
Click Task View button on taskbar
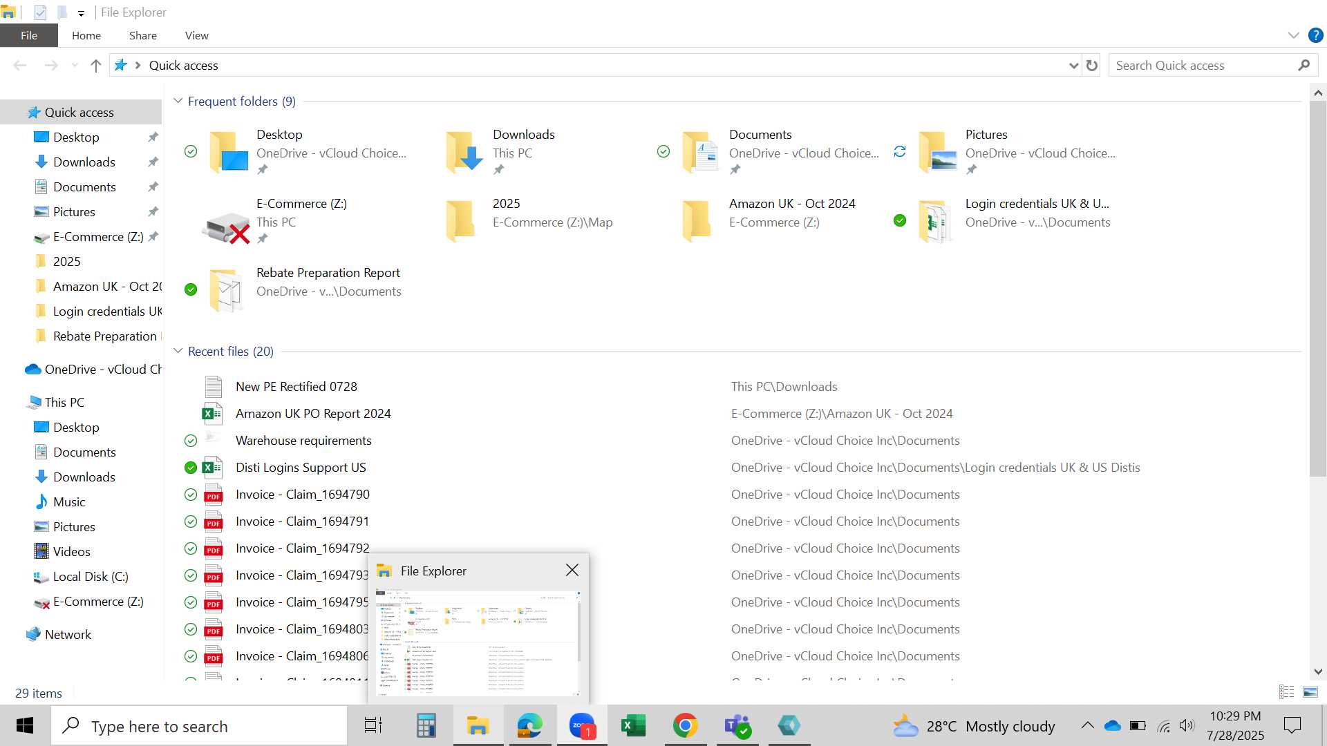pyautogui.click(x=373, y=726)
